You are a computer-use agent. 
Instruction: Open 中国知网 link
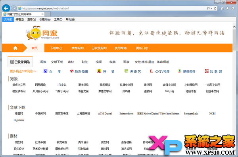[x=40, y=114]
